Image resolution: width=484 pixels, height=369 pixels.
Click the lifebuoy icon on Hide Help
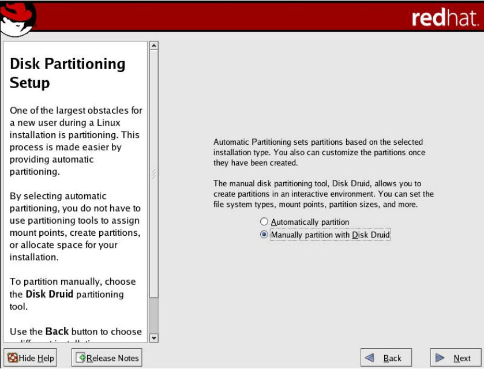(13, 357)
